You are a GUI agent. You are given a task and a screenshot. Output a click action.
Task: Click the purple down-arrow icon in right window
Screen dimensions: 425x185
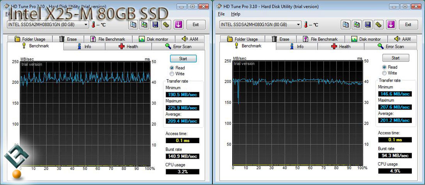pos(391,24)
